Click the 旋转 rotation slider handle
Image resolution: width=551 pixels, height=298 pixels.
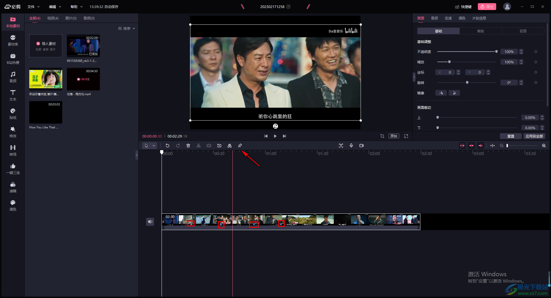(467, 83)
